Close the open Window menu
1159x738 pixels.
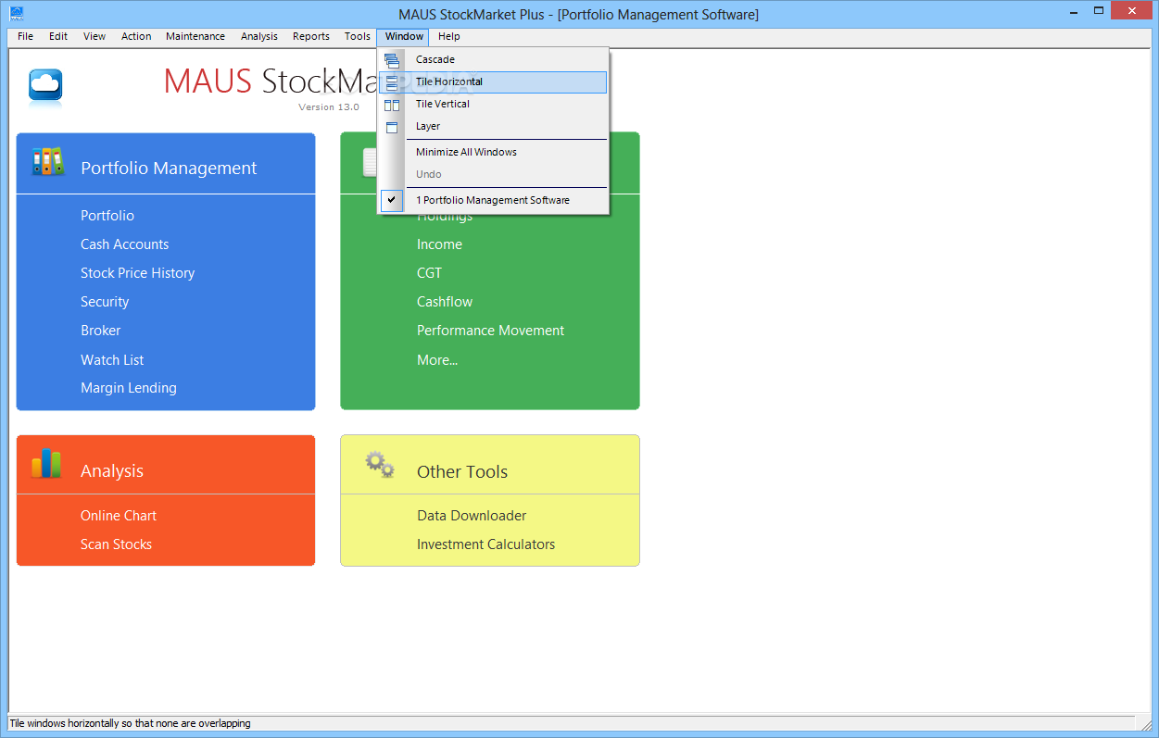pos(404,36)
